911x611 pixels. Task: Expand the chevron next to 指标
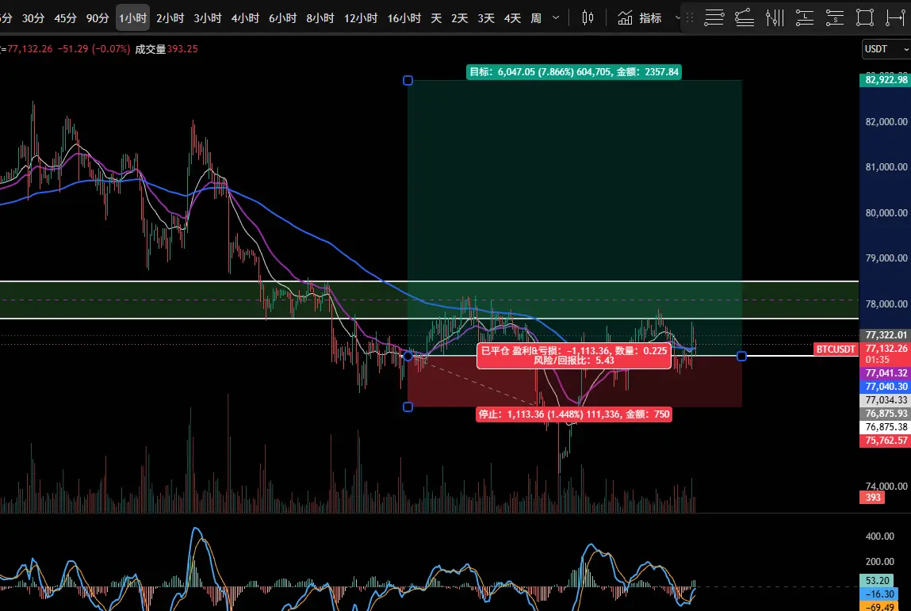pos(677,18)
